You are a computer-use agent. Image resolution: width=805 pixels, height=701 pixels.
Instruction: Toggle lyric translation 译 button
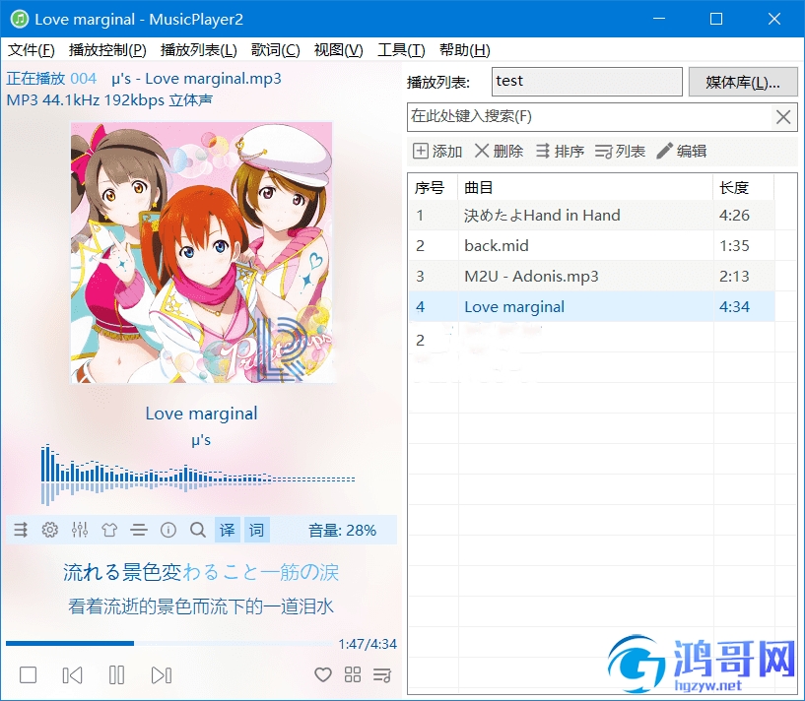[227, 530]
